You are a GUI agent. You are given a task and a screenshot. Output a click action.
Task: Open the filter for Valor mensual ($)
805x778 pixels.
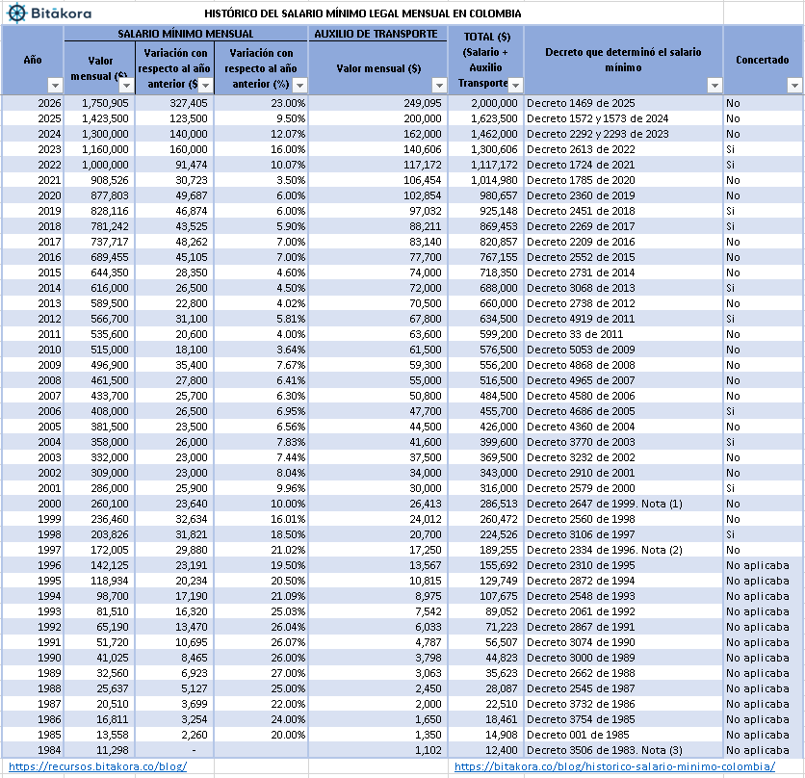click(126, 86)
